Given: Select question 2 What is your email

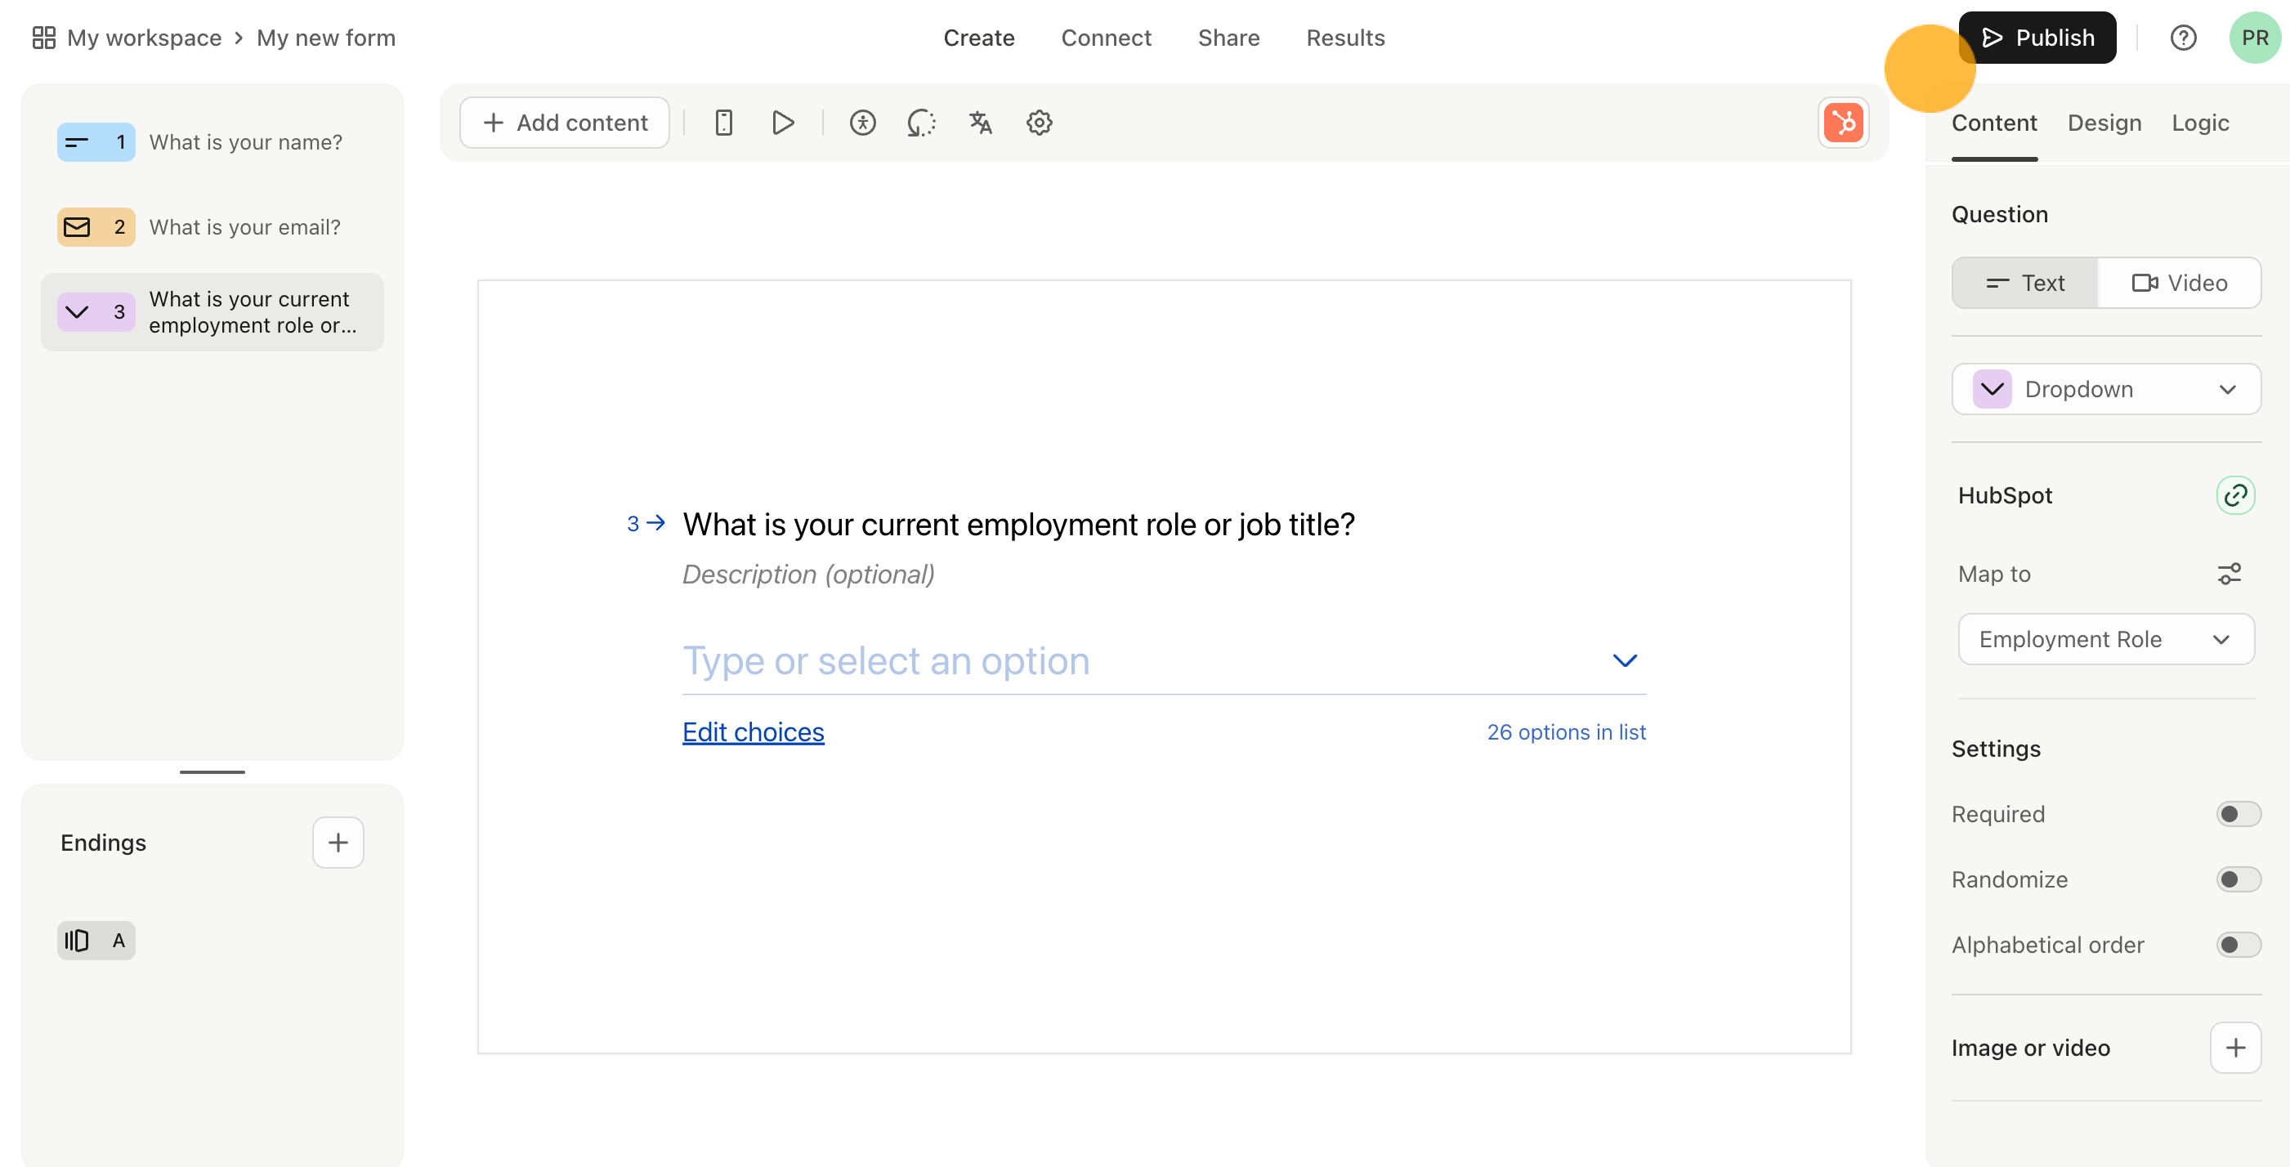Looking at the screenshot, I should click(212, 227).
